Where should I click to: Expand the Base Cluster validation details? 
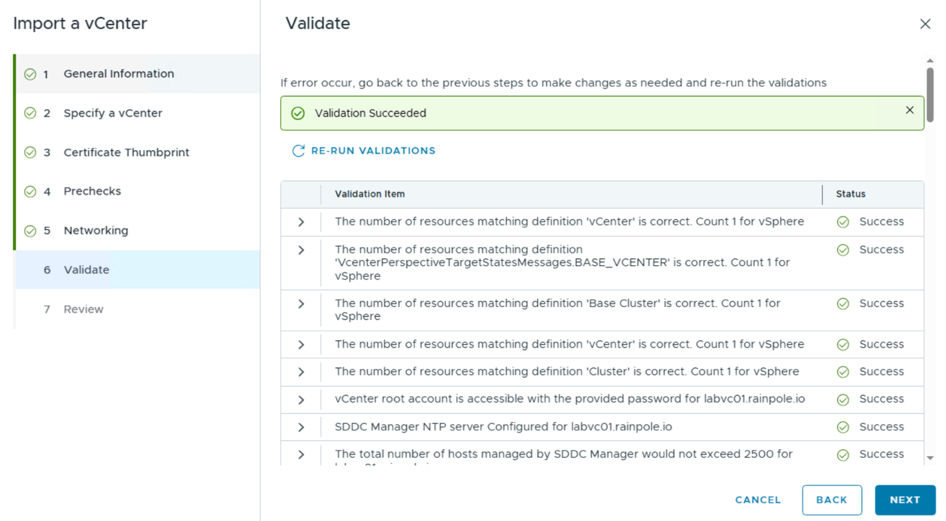301,303
